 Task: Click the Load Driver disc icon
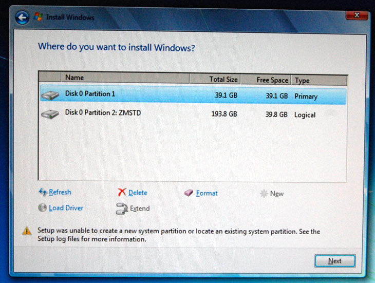point(42,207)
